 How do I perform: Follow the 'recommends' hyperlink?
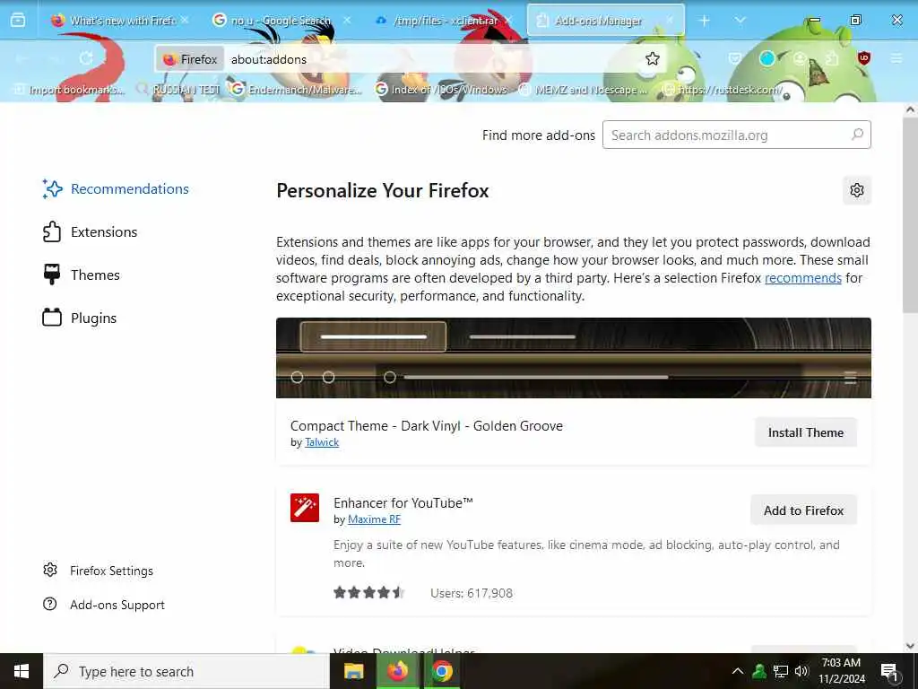coord(802,278)
